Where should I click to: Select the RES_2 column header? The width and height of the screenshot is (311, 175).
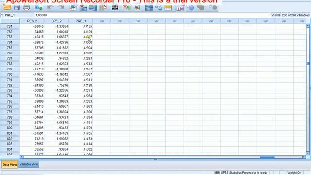coord(32,21)
